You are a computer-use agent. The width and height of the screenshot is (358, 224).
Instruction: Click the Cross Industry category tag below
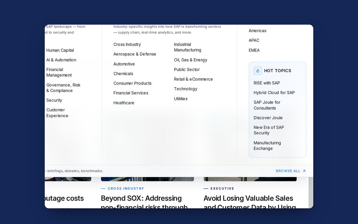tap(126, 189)
